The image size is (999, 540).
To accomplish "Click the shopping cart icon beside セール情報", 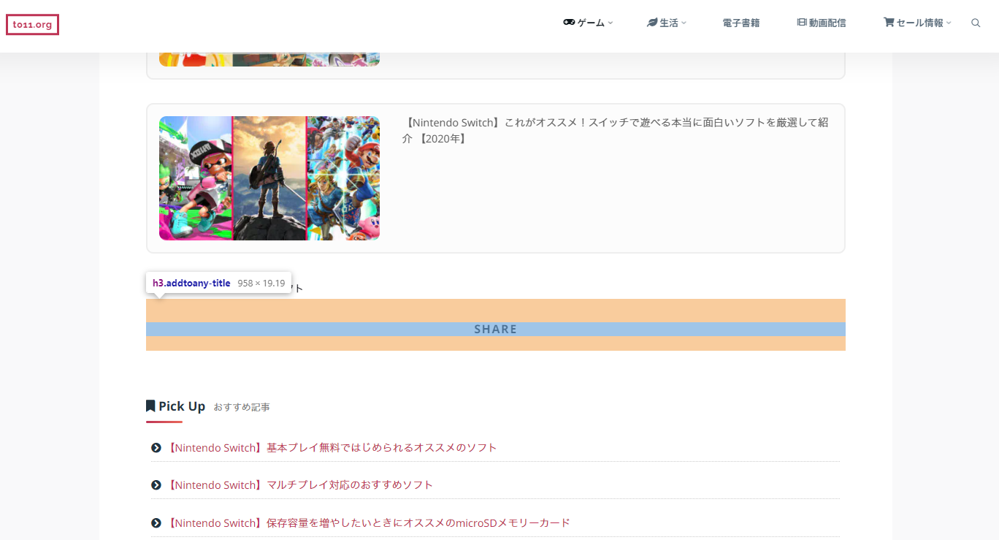I will coord(889,22).
